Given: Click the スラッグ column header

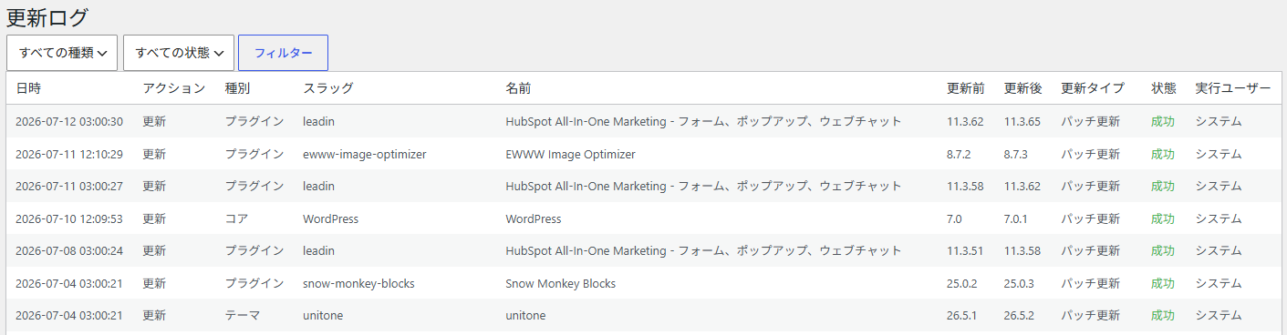Looking at the screenshot, I should point(327,88).
